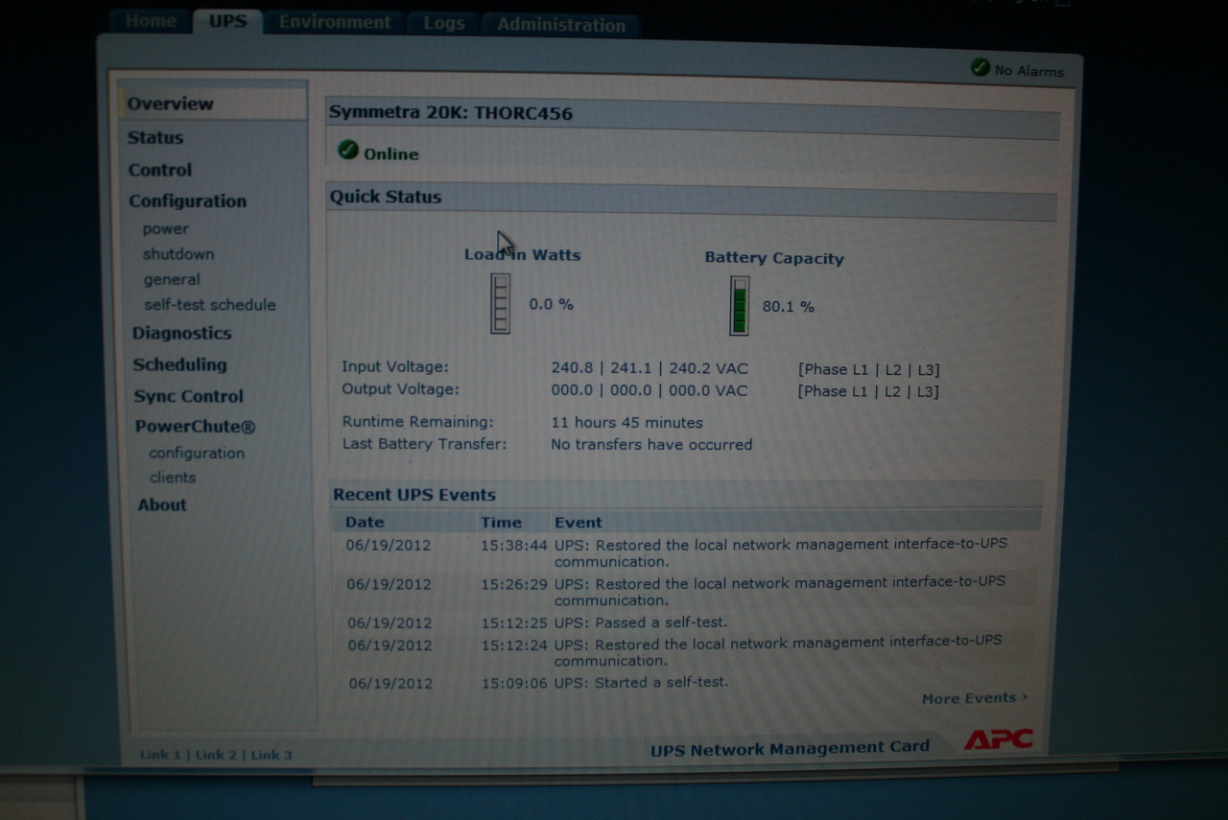The height and width of the screenshot is (820, 1228).
Task: Click Link 3 in the footer
Action: pyautogui.click(x=272, y=755)
